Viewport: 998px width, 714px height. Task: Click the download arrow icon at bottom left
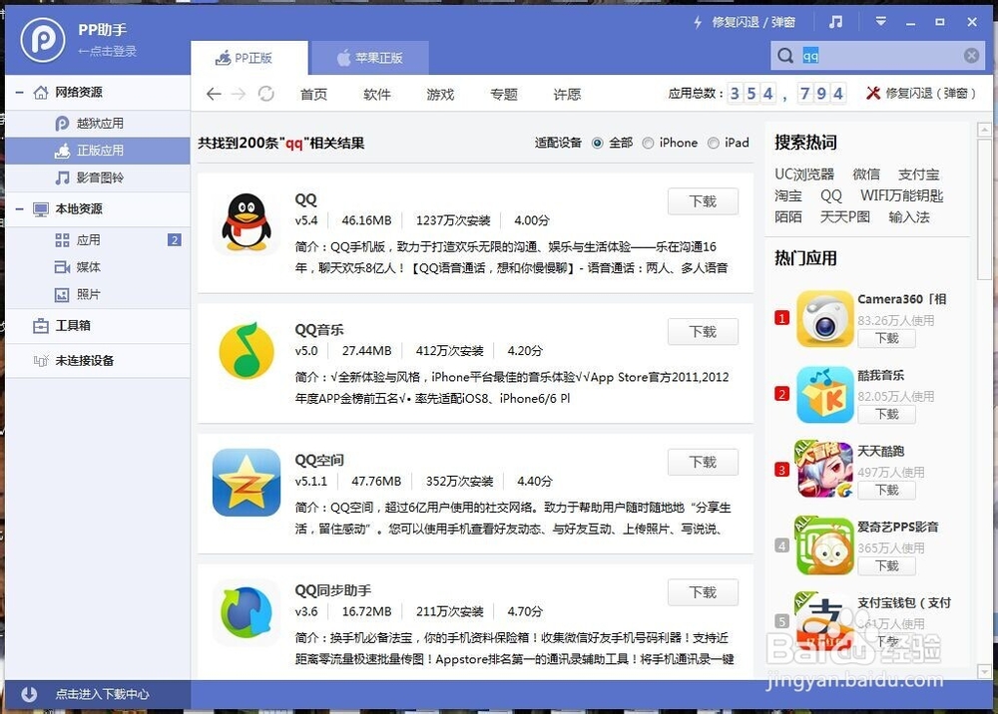pyautogui.click(x=29, y=694)
